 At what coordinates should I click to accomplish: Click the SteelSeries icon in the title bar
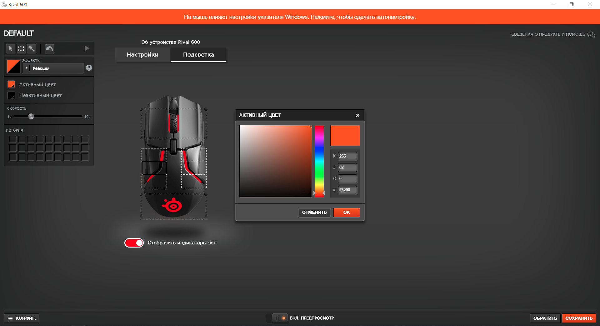[4, 4]
